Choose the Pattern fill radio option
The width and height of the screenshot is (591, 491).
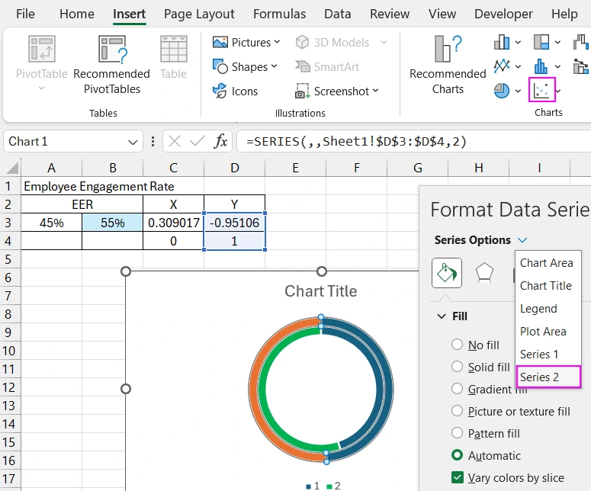tap(458, 433)
